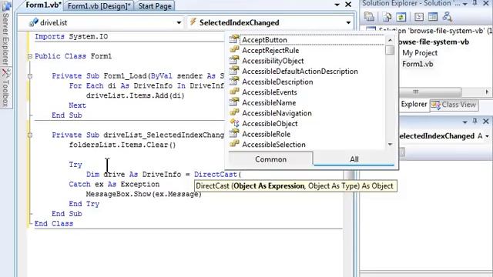Viewport: 493px width, 277px height.
Task: Close the Solution Explorer panel
Action: (486, 3)
